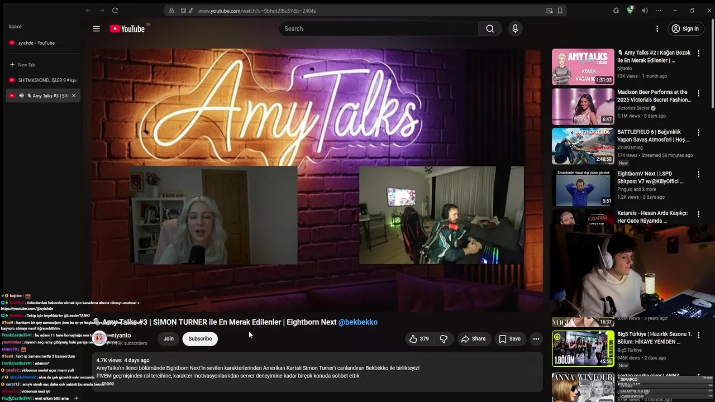Open options menu for Amy Talks #2 video
Screen dimensions: 715x402
(x=698, y=54)
